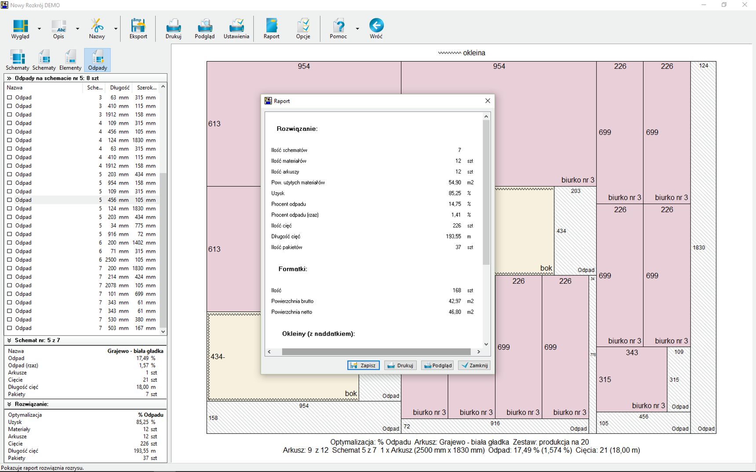The height and width of the screenshot is (472, 756).
Task: Open Wygląd dropdown arrow
Action: [39, 29]
